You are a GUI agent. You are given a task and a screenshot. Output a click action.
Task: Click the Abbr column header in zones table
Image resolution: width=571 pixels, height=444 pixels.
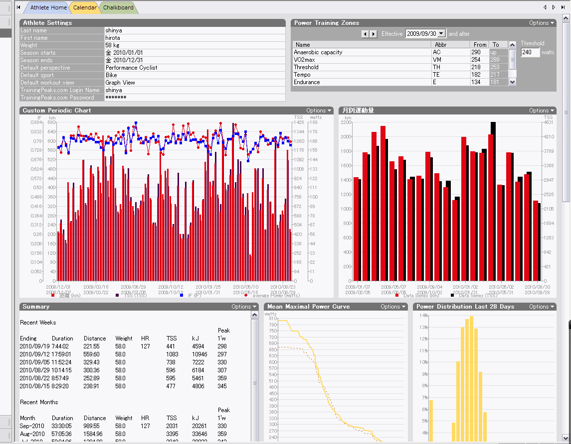click(x=451, y=45)
